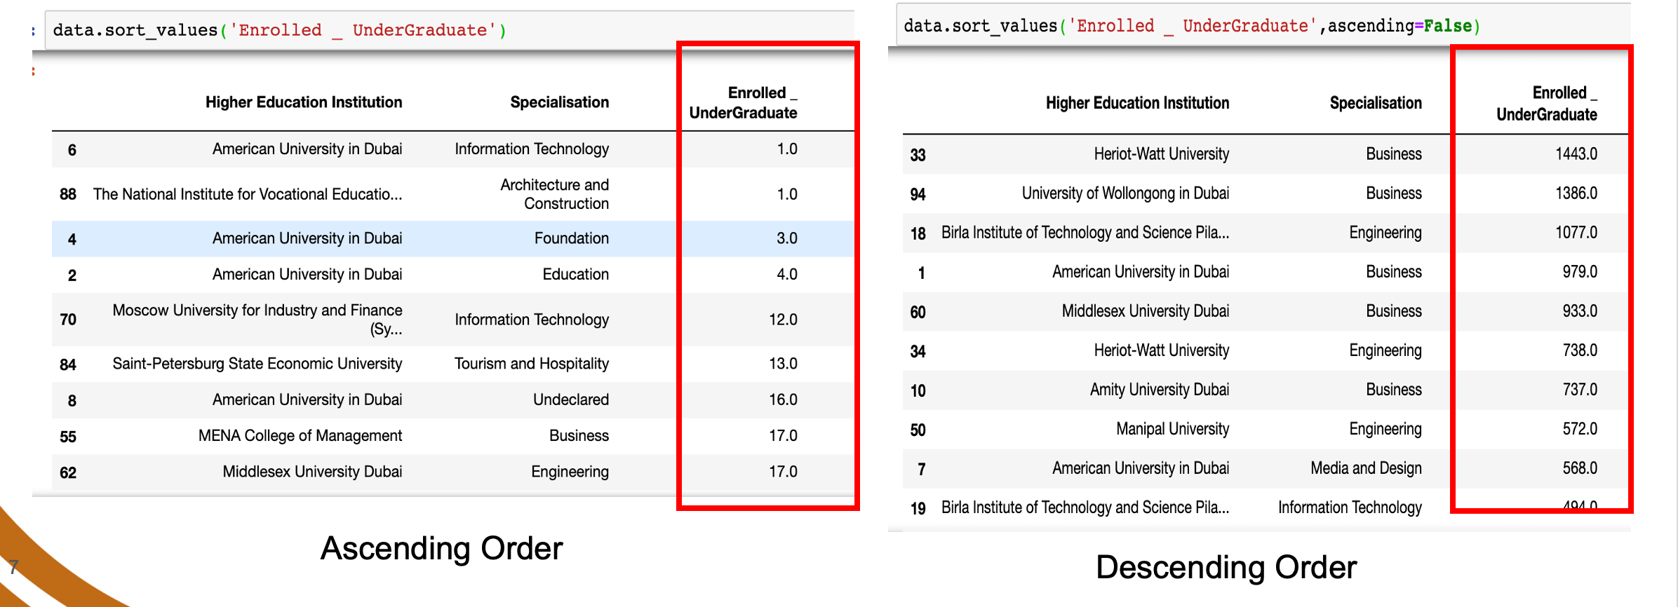The height and width of the screenshot is (607, 1678).
Task: Click row index 55 in the Ascending Order table
Action: pyautogui.click(x=68, y=437)
